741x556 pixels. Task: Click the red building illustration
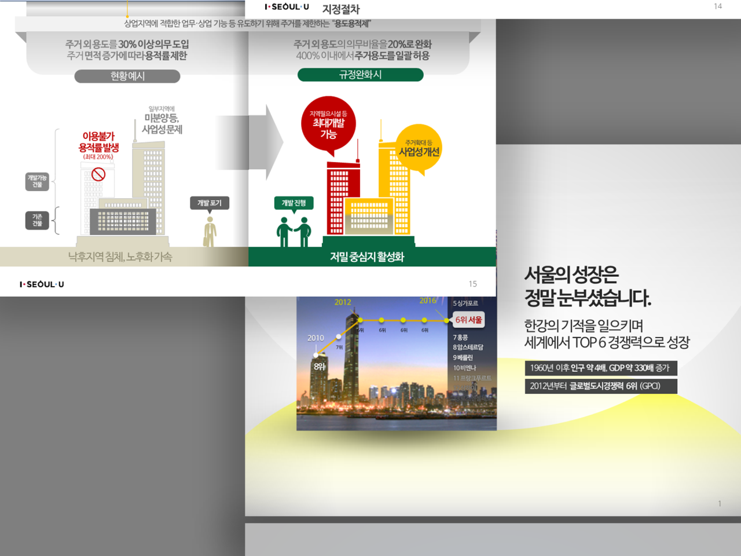click(x=343, y=196)
